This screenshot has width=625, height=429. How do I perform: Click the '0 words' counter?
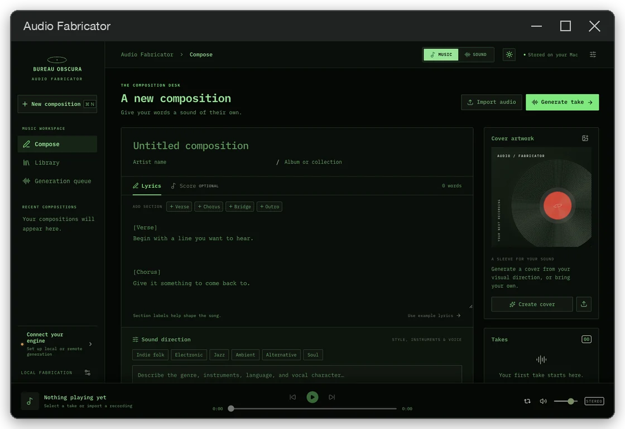click(x=451, y=186)
